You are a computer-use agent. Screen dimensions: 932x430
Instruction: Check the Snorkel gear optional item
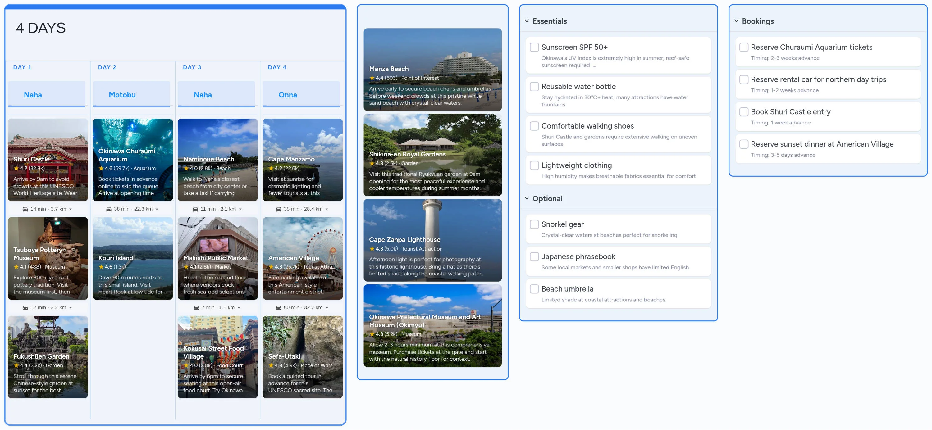[534, 224]
